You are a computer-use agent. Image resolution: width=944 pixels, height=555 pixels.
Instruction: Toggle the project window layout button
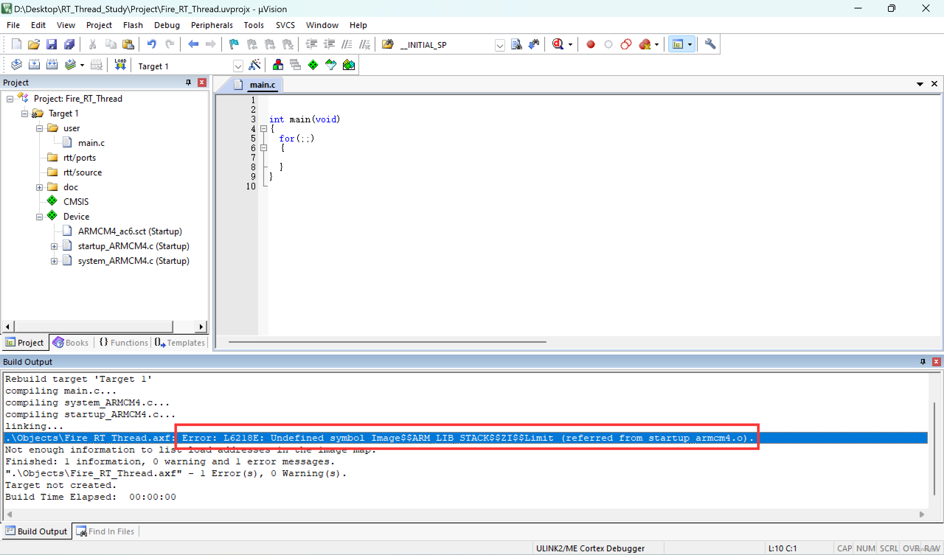(x=677, y=45)
